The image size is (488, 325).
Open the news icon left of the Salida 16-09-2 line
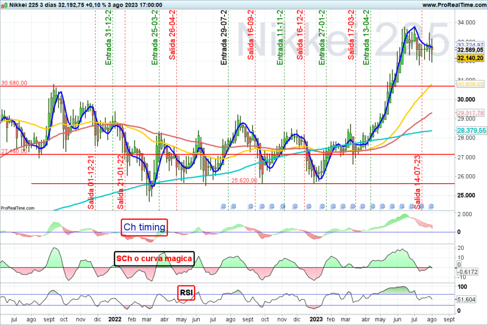pos(251,207)
